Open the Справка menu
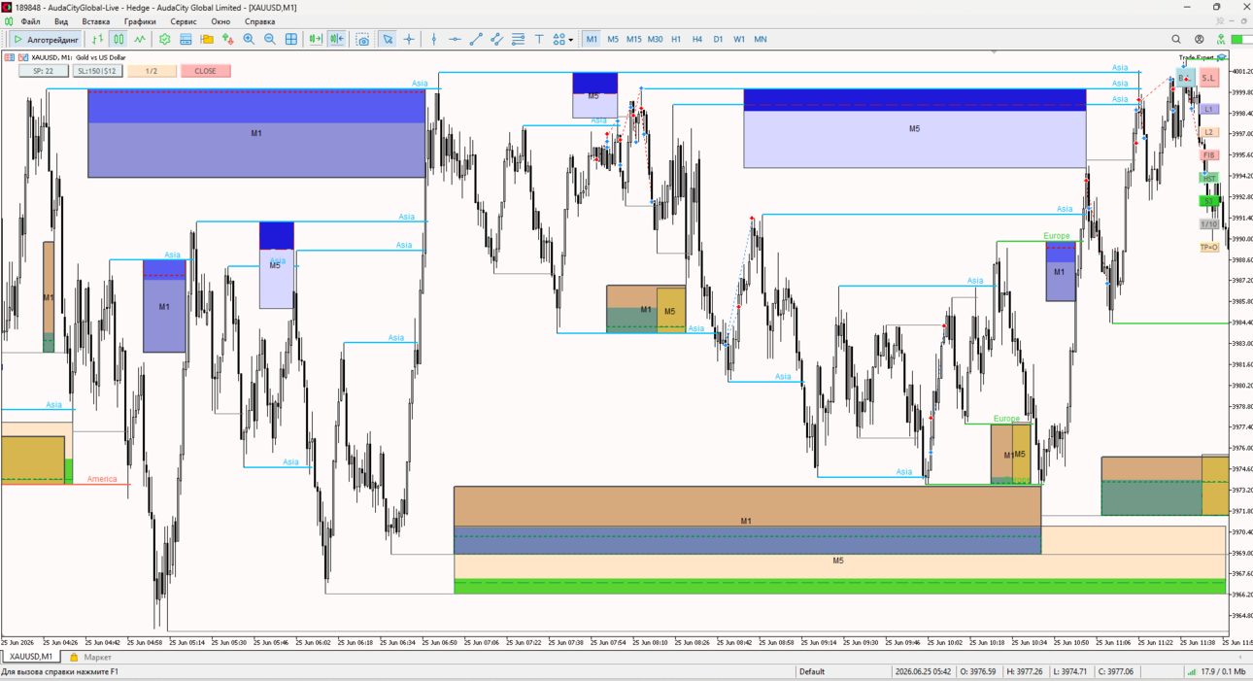Screen dimensions: 1253x681 (259, 21)
